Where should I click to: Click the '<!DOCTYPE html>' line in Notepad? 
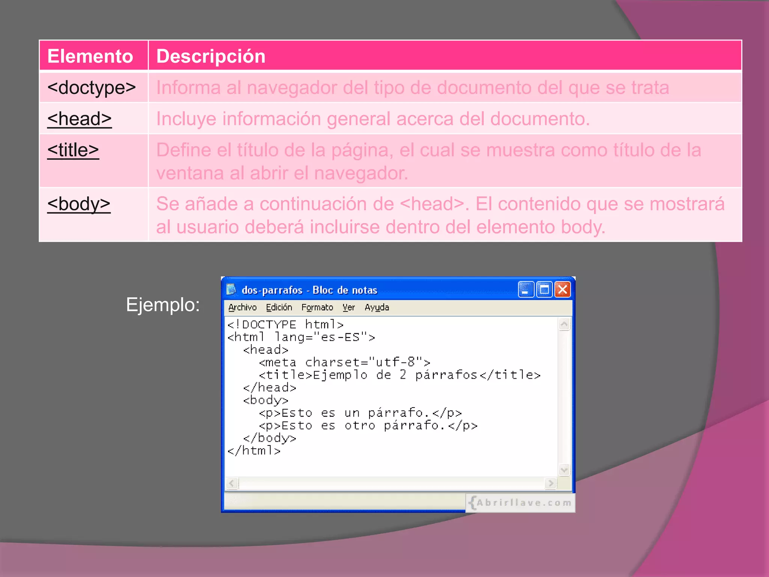(285, 324)
